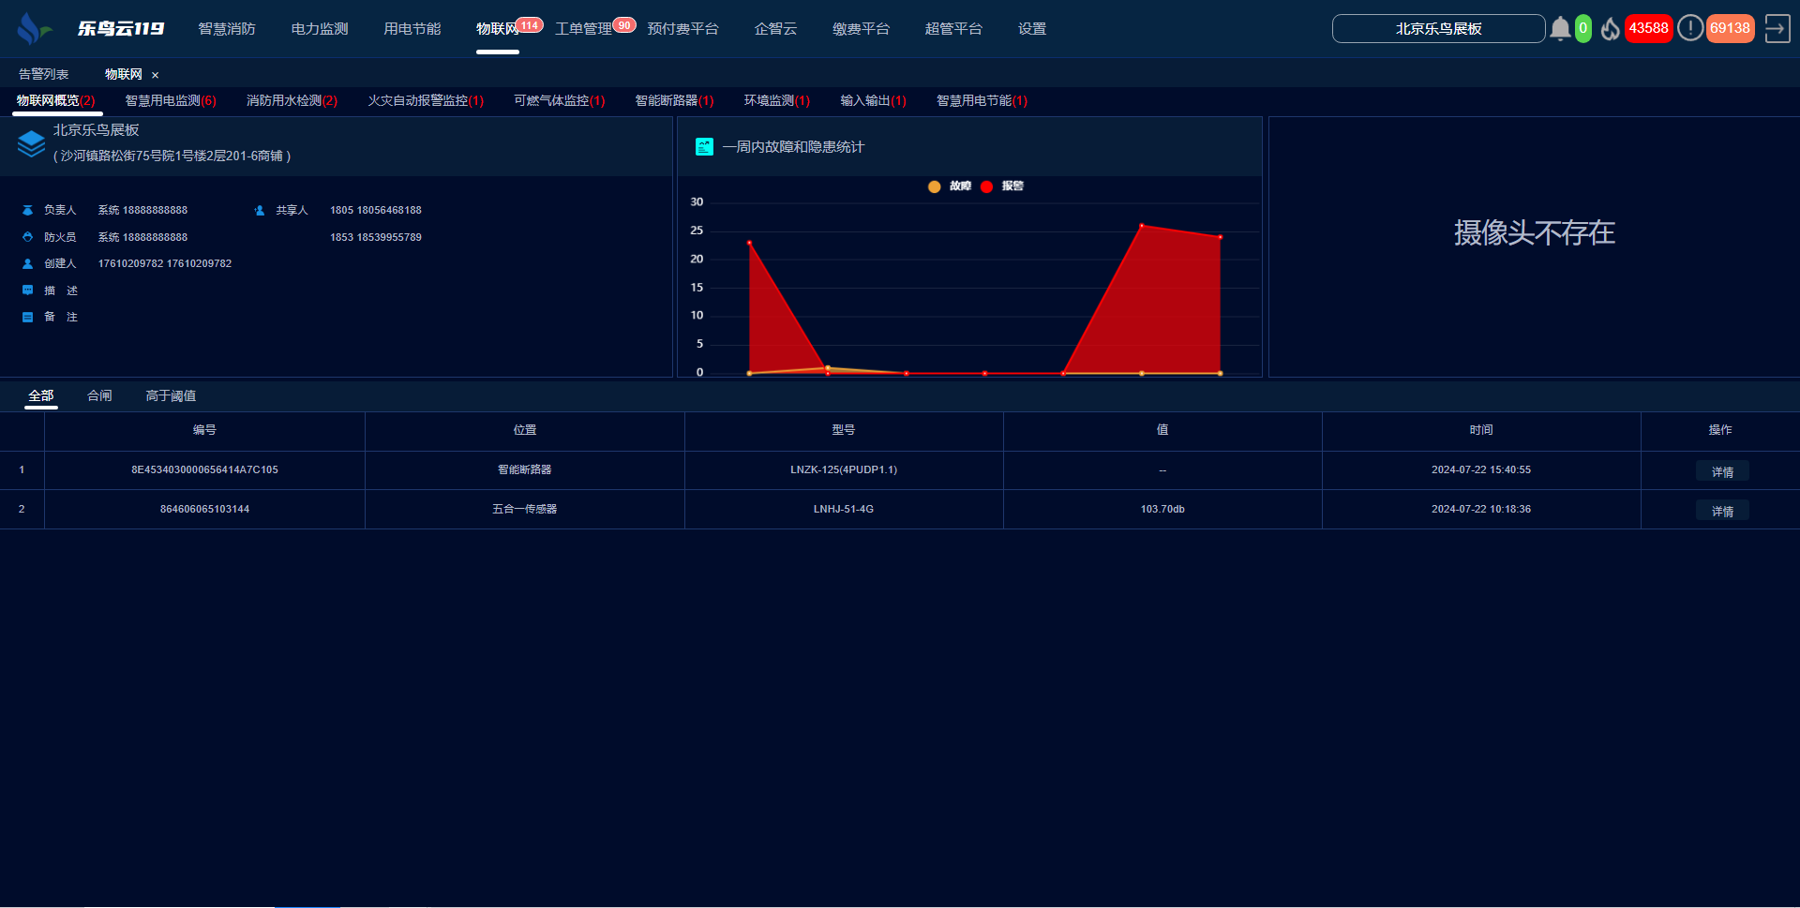The height and width of the screenshot is (908, 1800).
Task: Open 详情 for the 五合一传感器 row
Action: point(1722,511)
